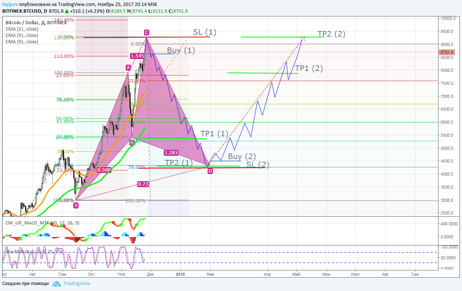Click the 10000.0 price axis label
Screen dimensions: 462x291
(x=447, y=18)
